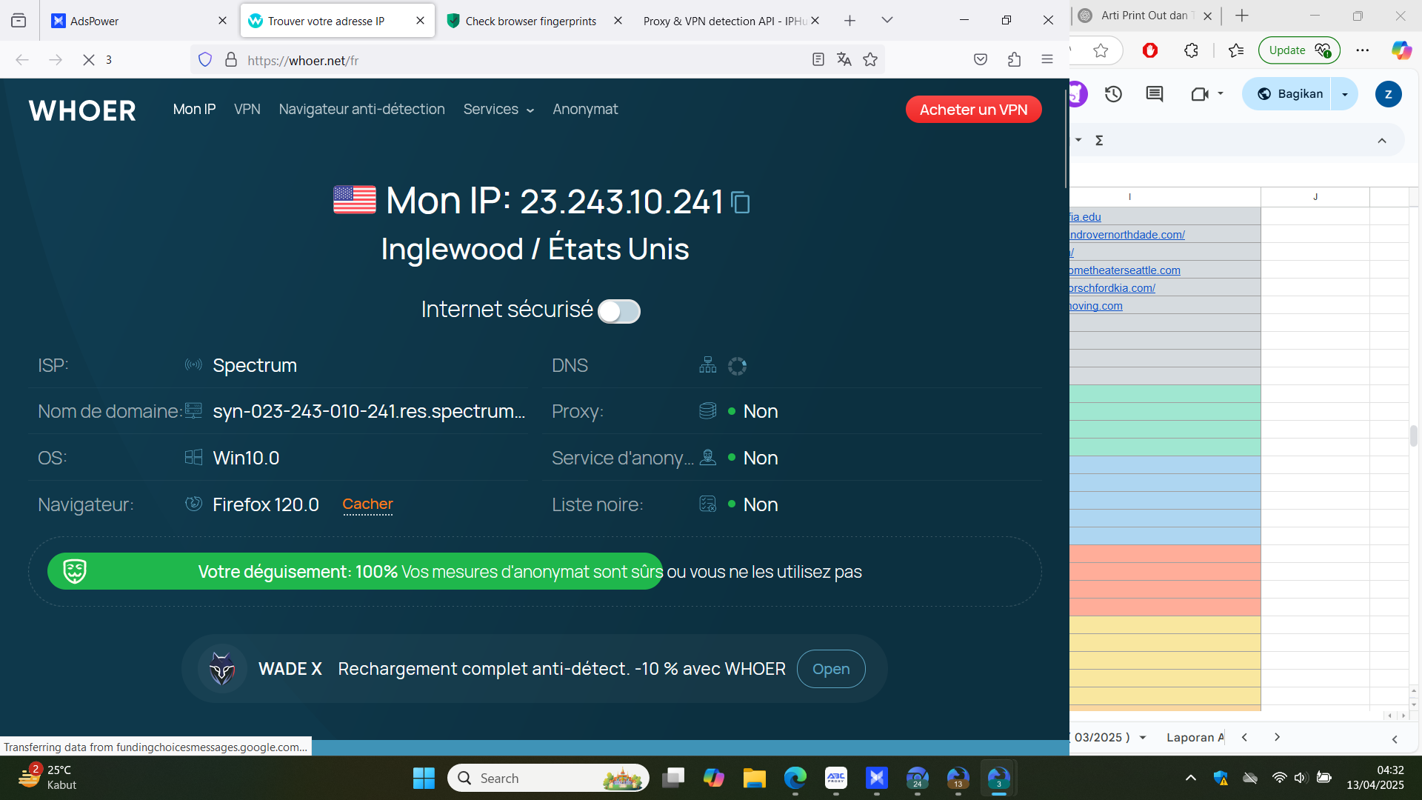Image resolution: width=1422 pixels, height=800 pixels.
Task: Add the Sheets page to Edge favorites
Action: pos(1101,50)
